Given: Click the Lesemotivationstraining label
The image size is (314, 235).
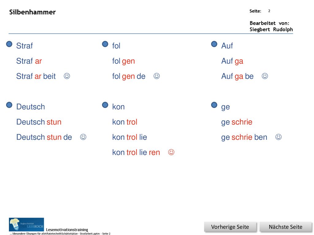Looking at the screenshot, I should pyautogui.click(x=67, y=229).
